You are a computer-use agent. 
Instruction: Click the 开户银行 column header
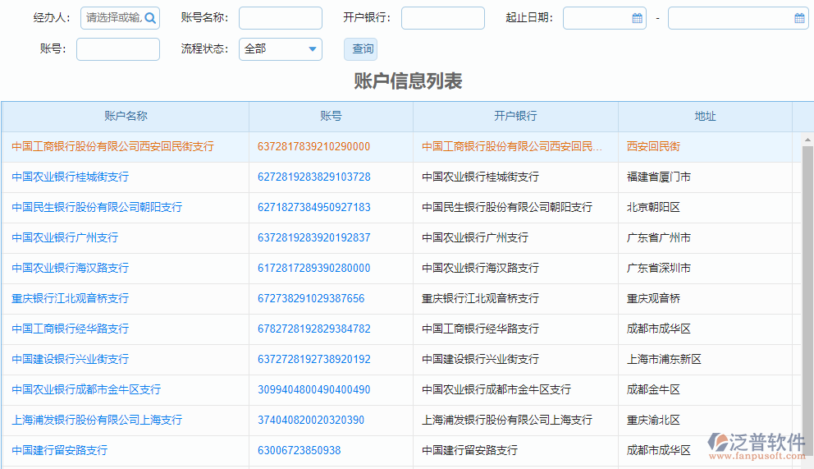515,116
